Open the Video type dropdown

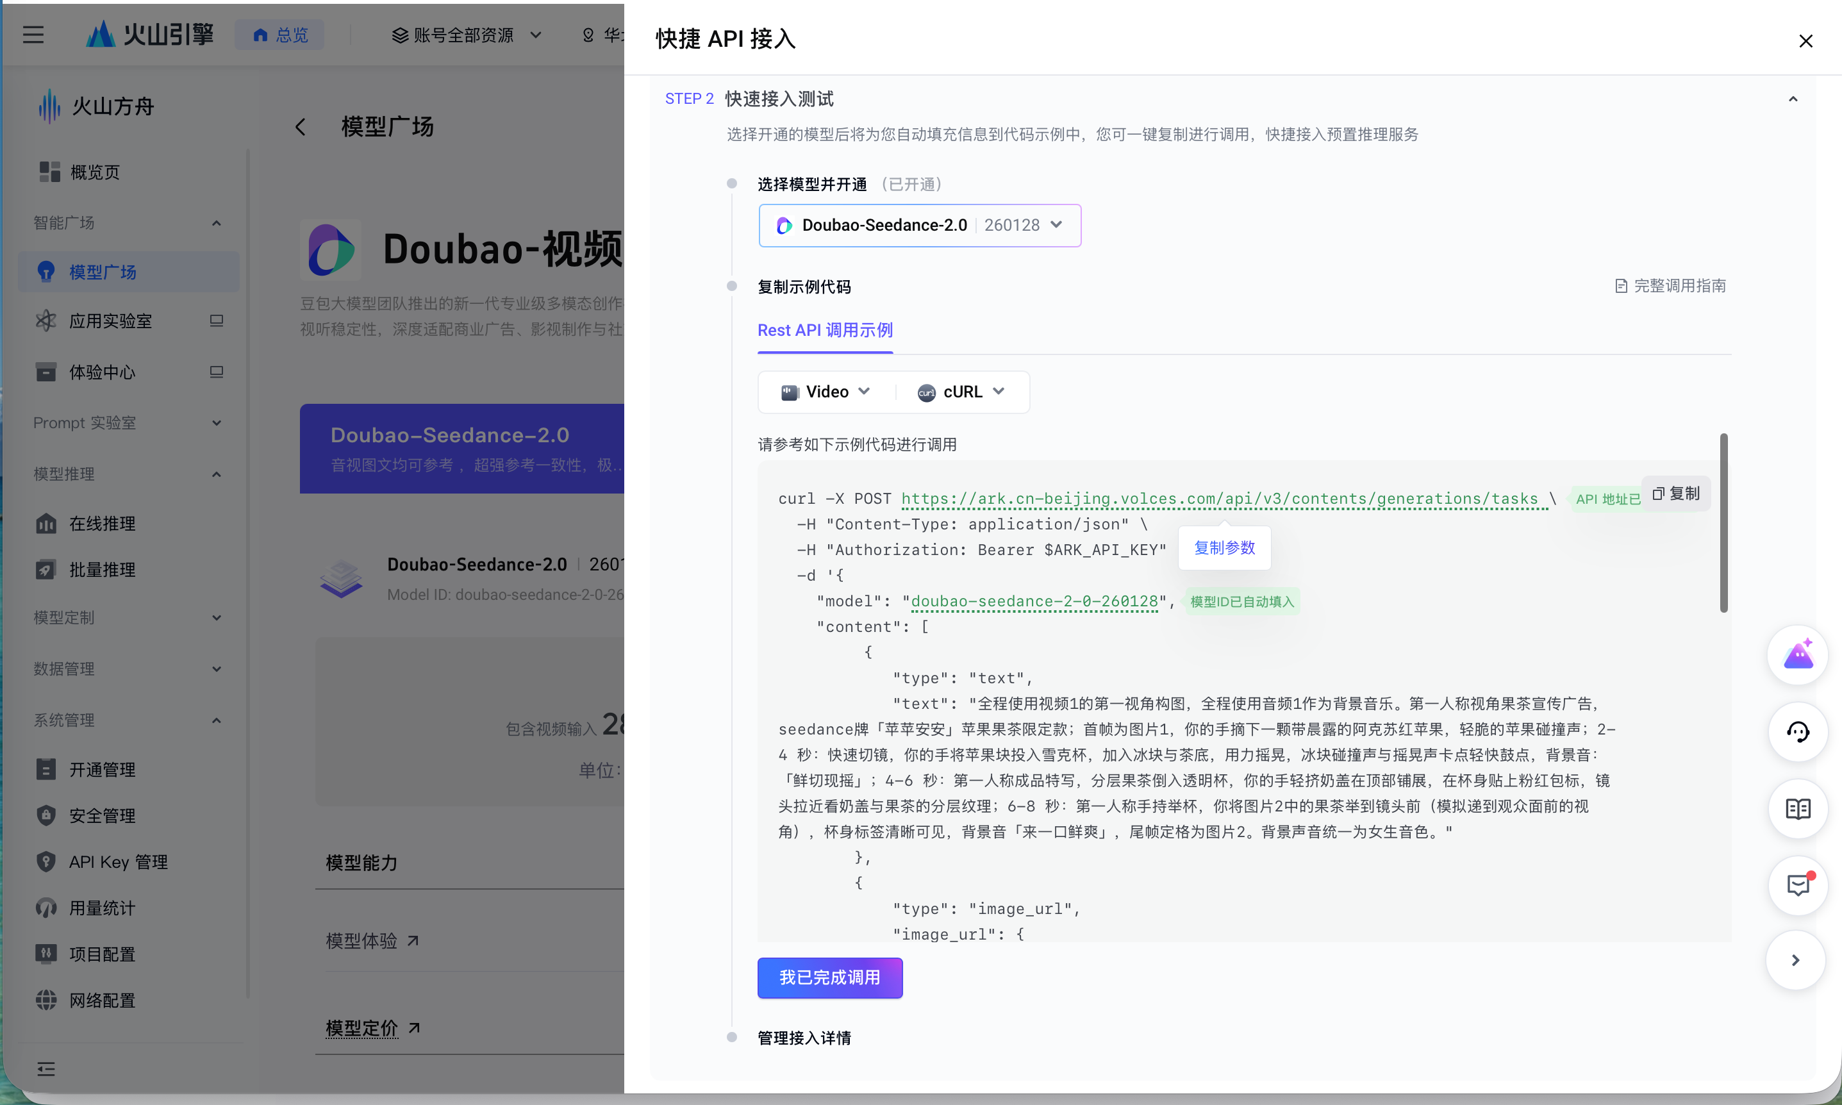(x=825, y=392)
